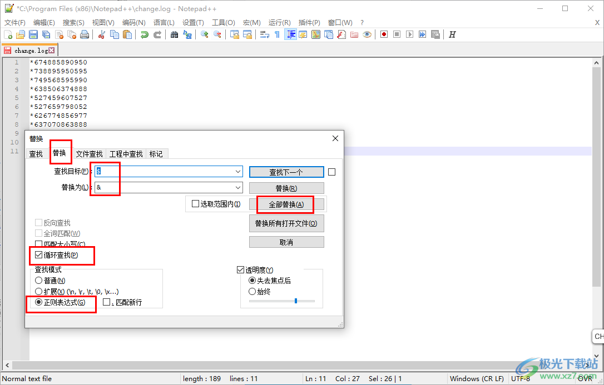Open the function list toolbar icon
The image size is (604, 385).
[341, 34]
